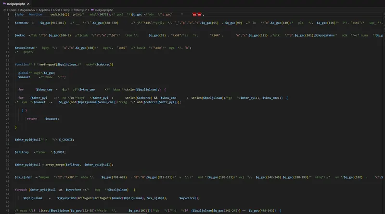The height and width of the screenshot is (214, 385).
Task: Click the foreach keyword on line 43
Action: click(21, 190)
